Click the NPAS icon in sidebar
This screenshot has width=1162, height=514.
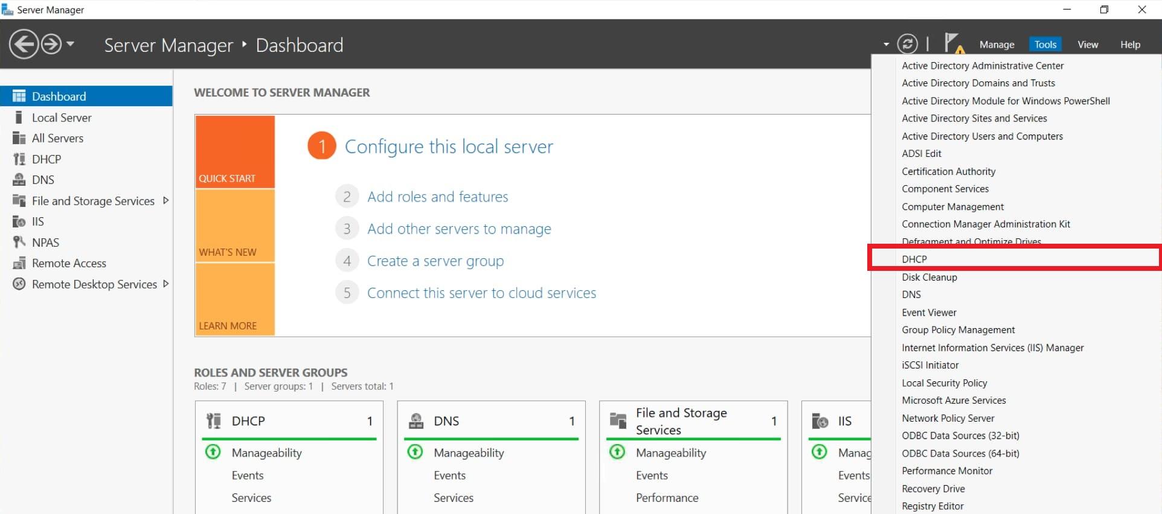pos(19,243)
